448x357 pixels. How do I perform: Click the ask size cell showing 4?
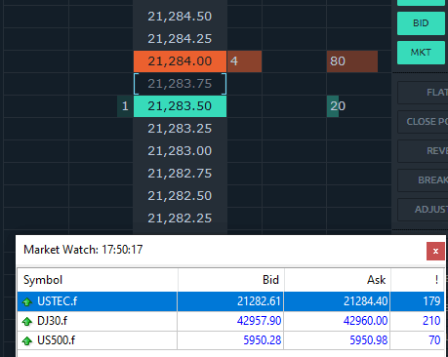click(244, 61)
